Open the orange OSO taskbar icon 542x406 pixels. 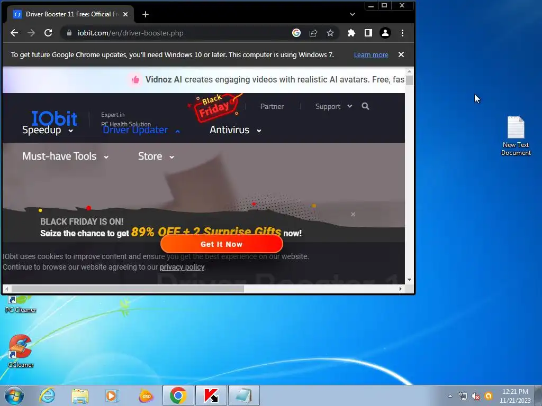(x=146, y=396)
